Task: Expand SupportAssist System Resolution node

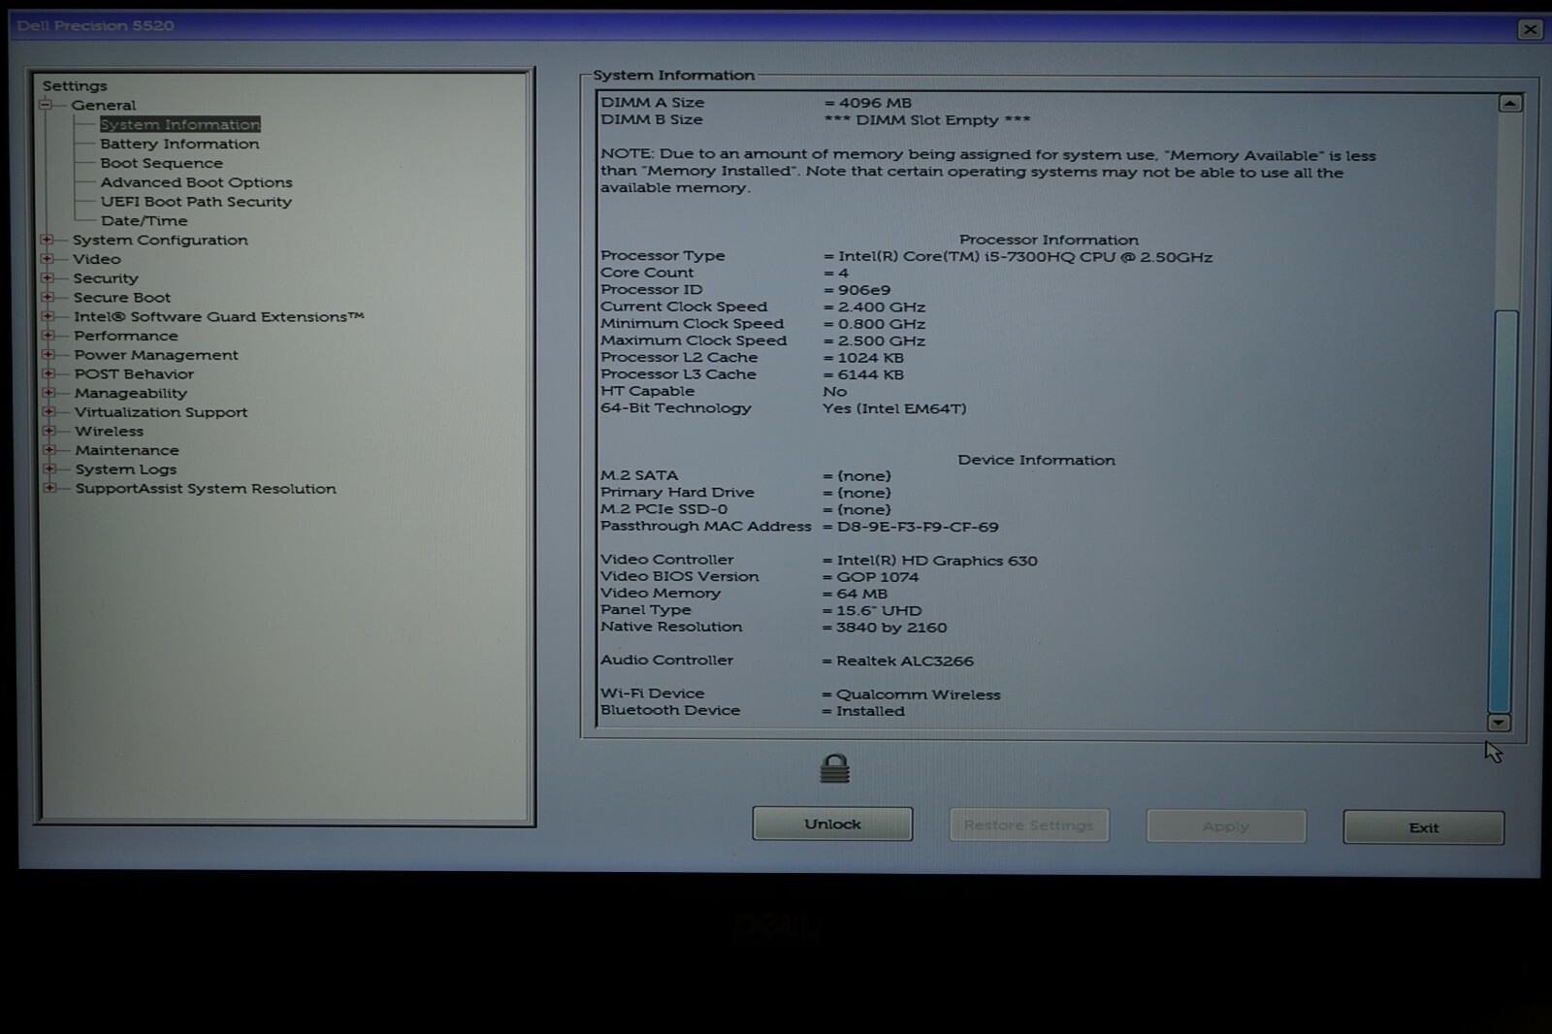Action: (49, 488)
